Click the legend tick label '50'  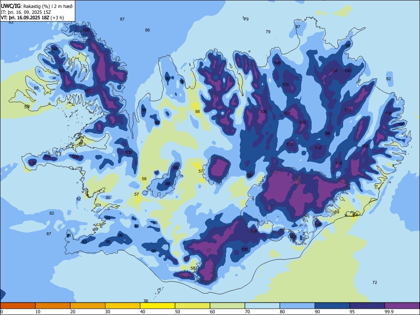178,312
